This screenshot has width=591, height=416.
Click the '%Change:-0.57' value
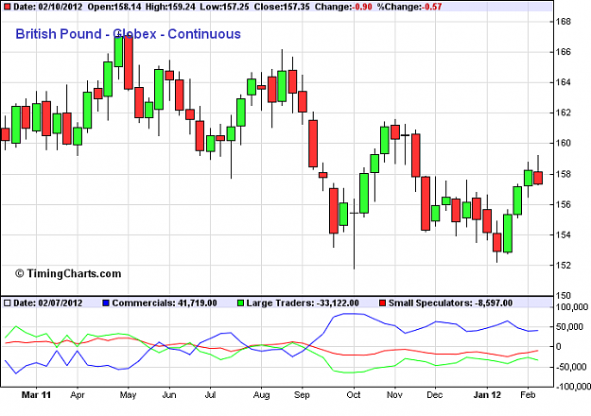(x=409, y=7)
